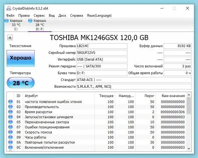Click status orb for Запуски/остановки шпинделя
The image size is (198, 158).
[10, 117]
